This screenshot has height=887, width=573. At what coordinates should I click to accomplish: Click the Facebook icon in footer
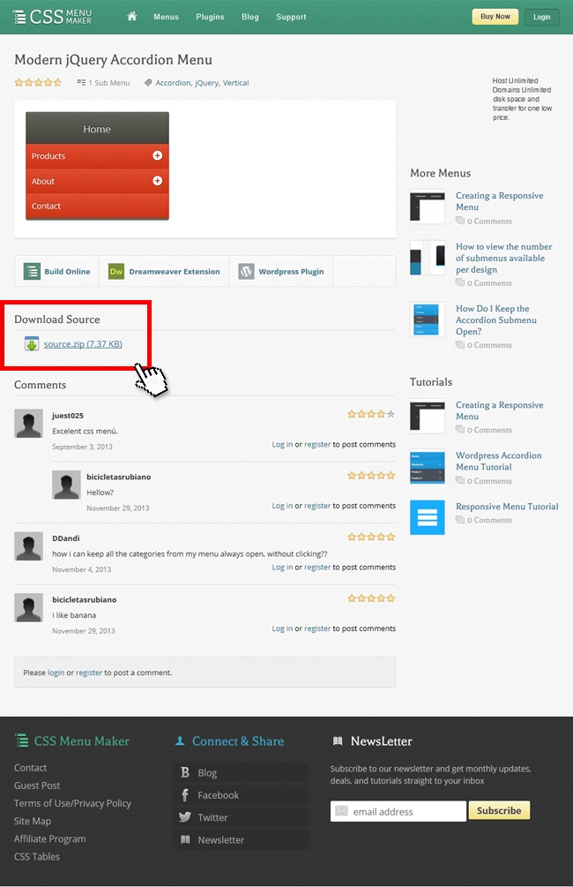(x=185, y=795)
